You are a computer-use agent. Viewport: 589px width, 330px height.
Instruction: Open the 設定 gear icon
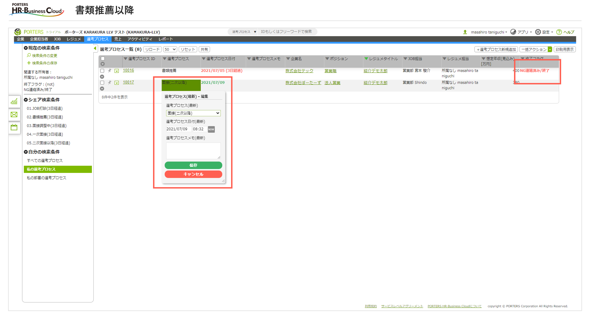(538, 32)
